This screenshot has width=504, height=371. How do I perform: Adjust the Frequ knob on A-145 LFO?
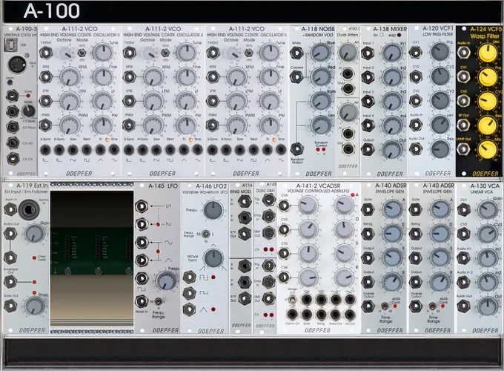tap(166, 280)
